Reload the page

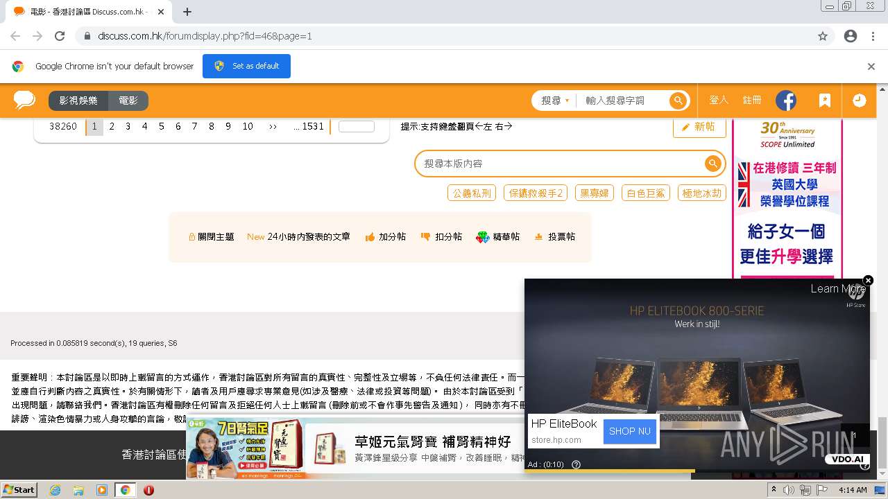pos(60,36)
